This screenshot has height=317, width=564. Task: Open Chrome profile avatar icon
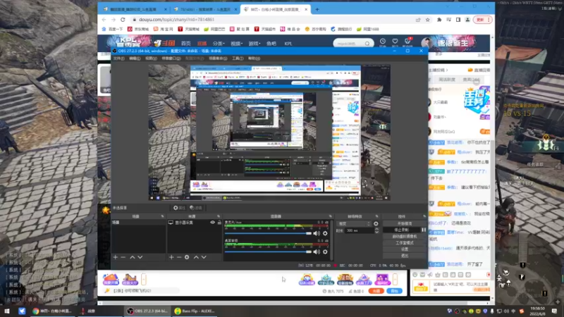(x=467, y=20)
